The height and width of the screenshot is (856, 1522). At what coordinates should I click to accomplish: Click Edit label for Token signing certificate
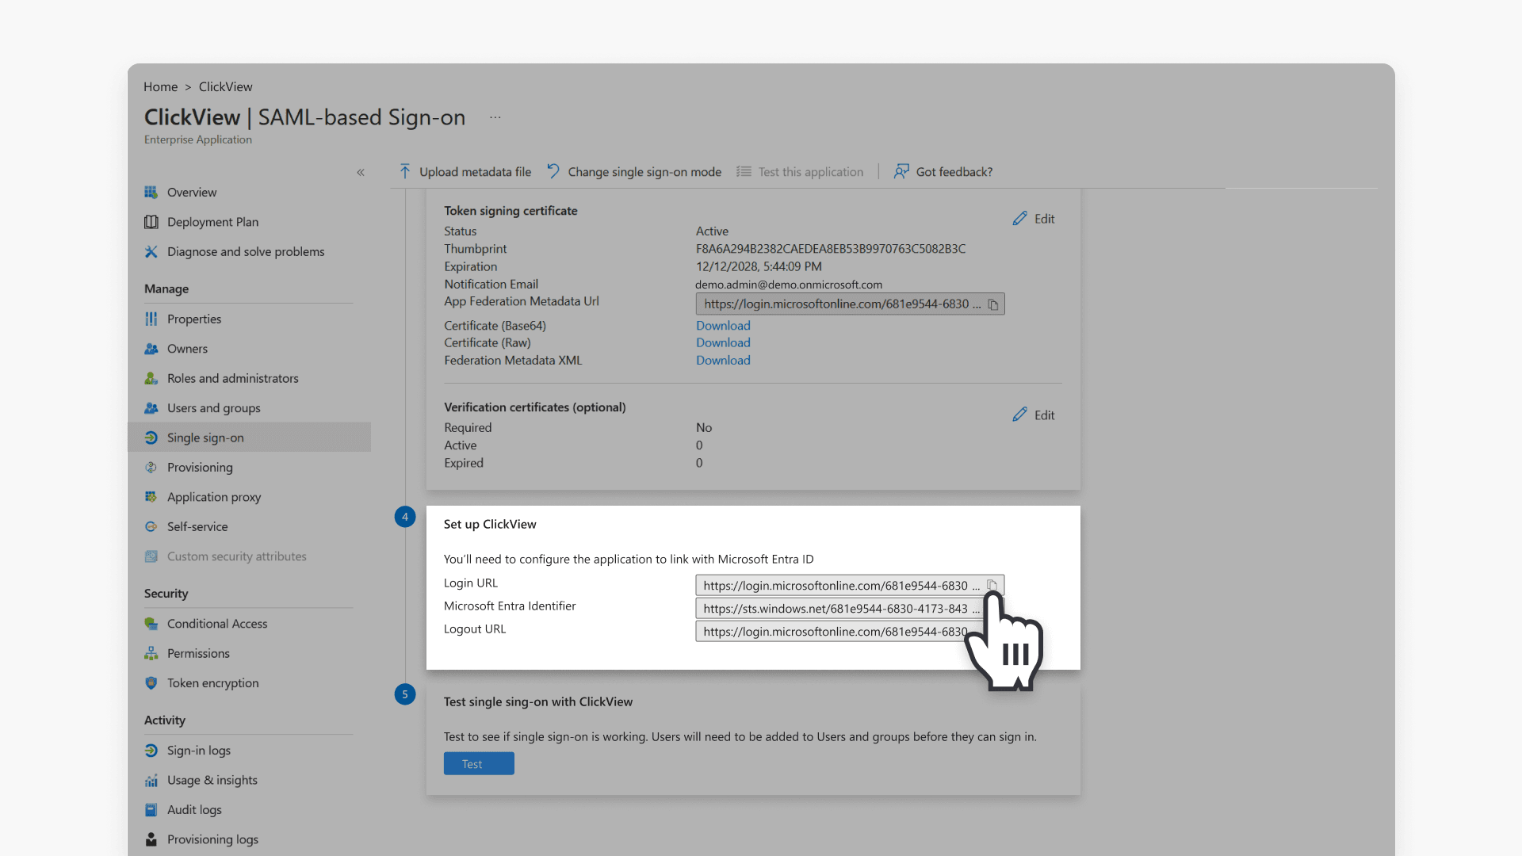(x=1044, y=219)
